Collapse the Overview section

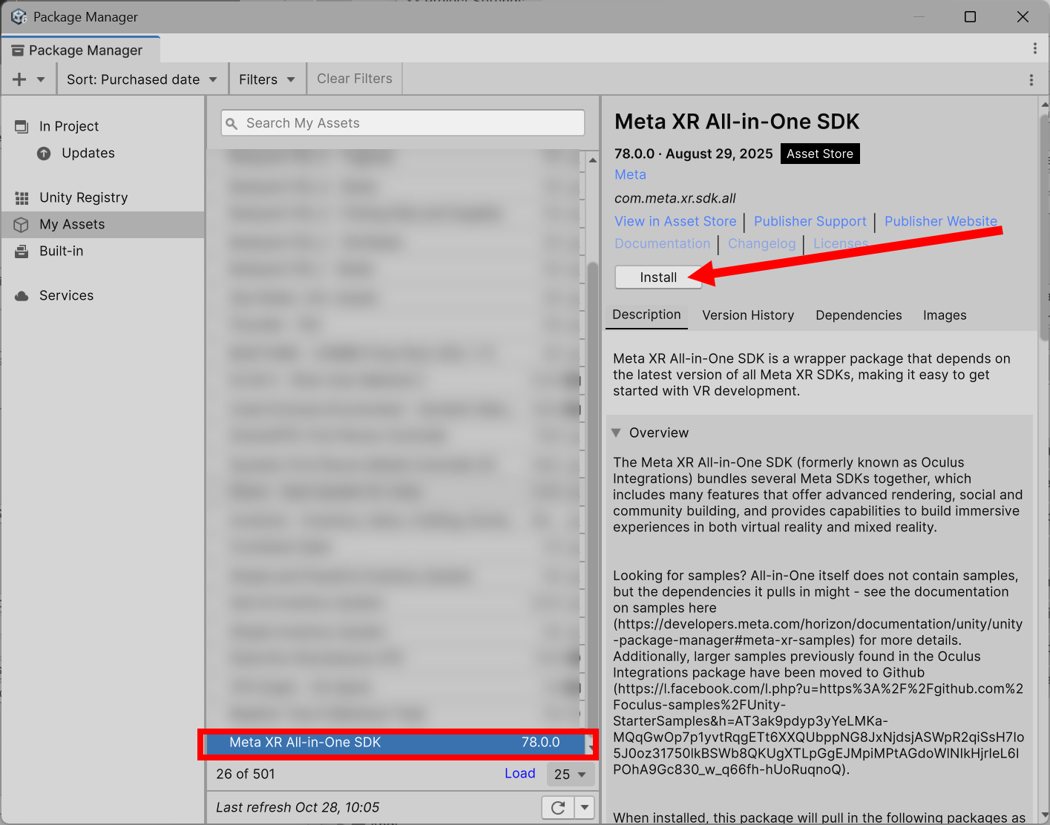click(616, 433)
